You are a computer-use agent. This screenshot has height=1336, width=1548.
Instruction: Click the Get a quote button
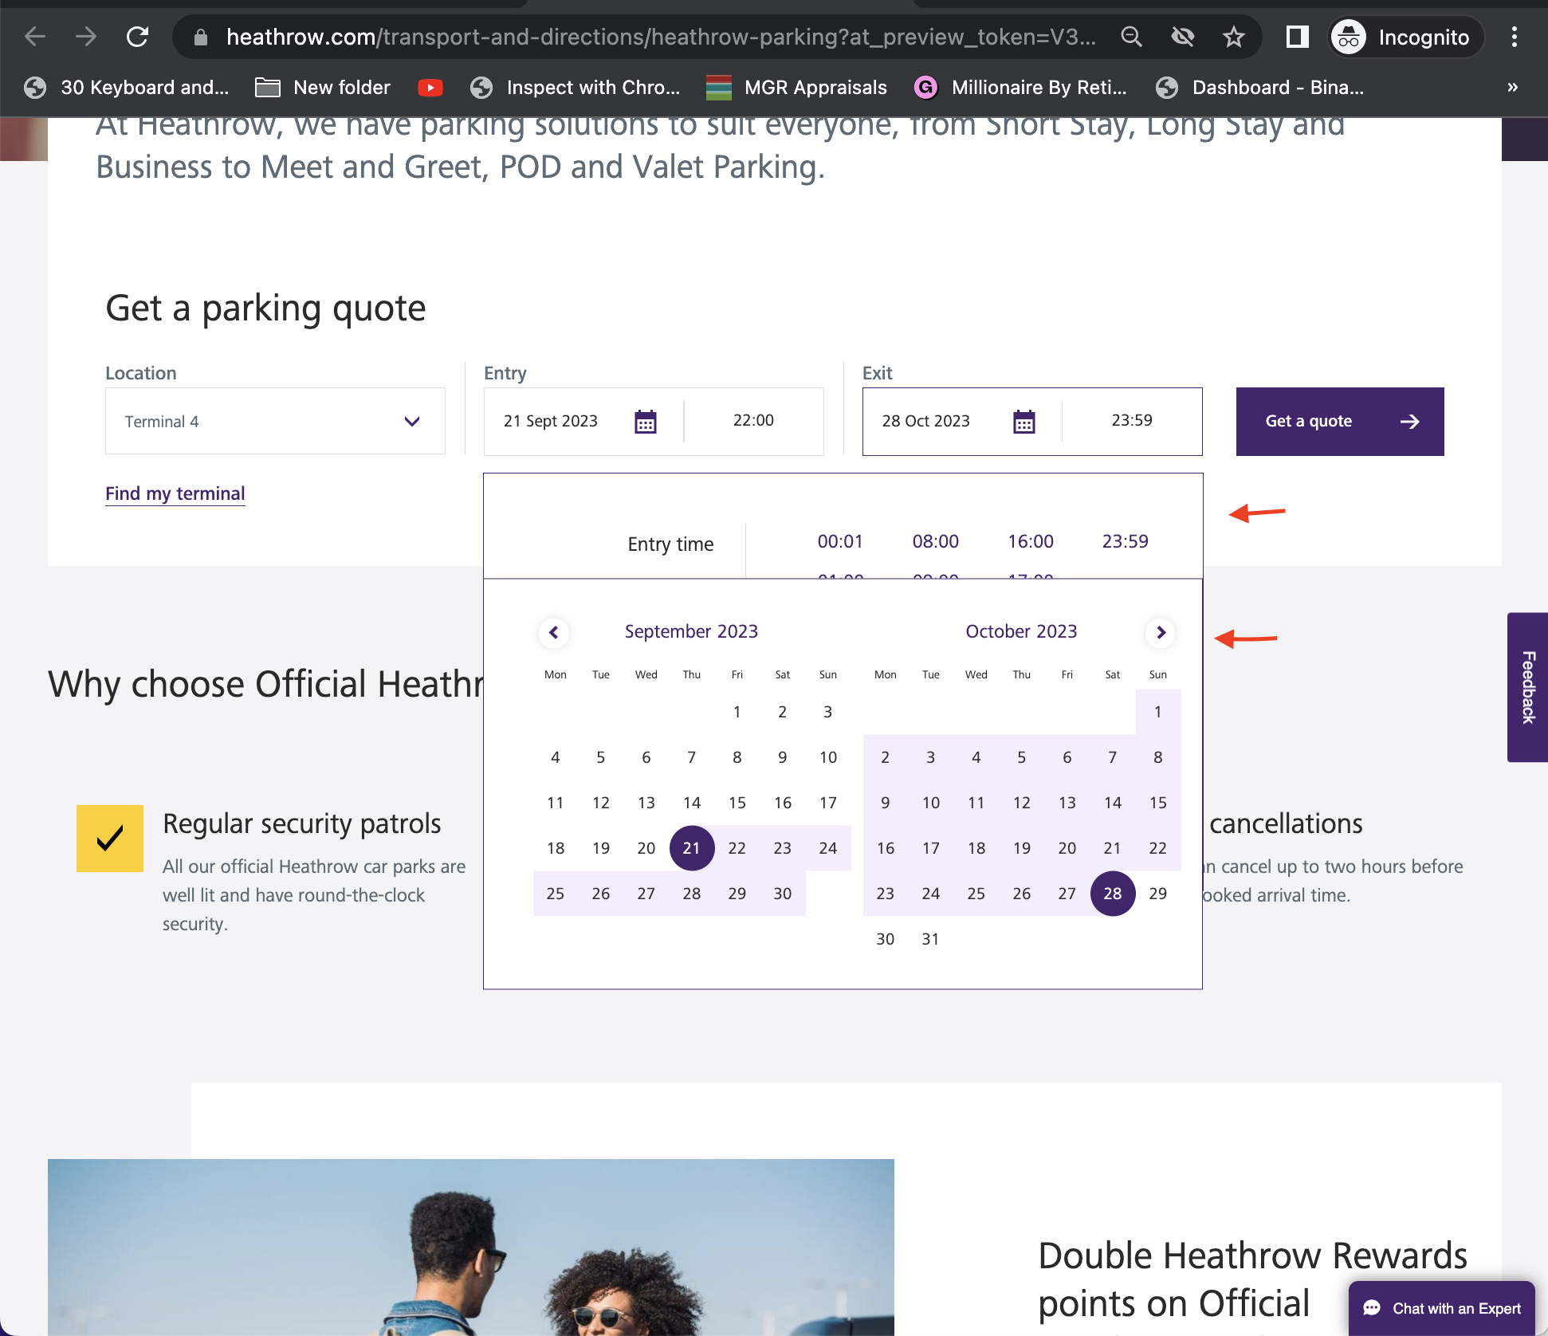point(1339,422)
